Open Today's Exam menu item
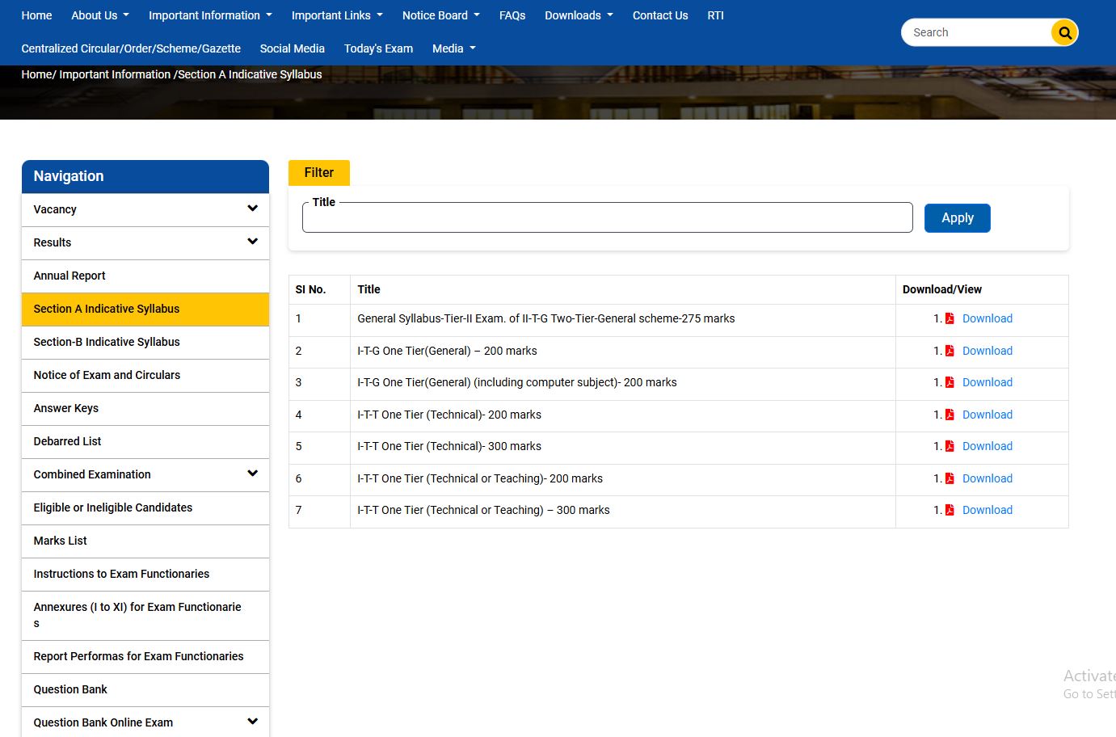Screen dimensions: 1116x737 pyautogui.click(x=378, y=48)
